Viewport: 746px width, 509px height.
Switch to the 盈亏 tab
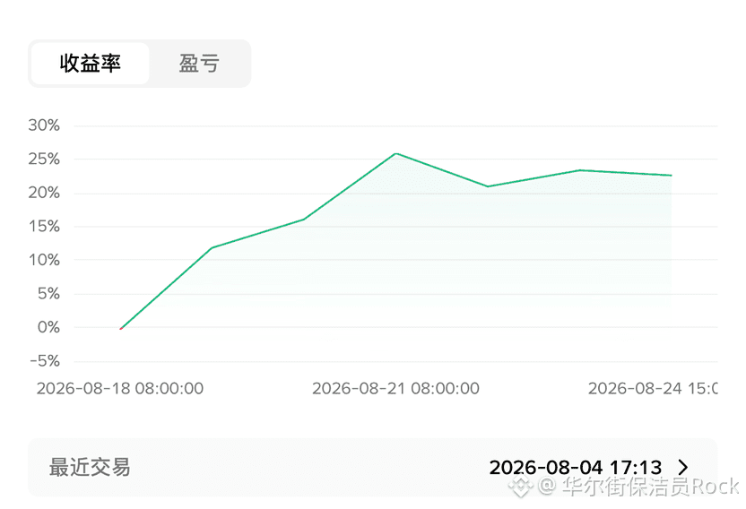[x=199, y=64]
